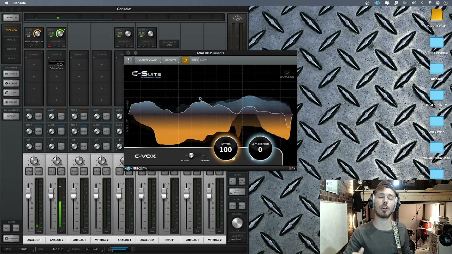The image size is (452, 254).
Task: Open the C-SUITE C-VOX plugin selector dropdown
Action: pos(148,60)
